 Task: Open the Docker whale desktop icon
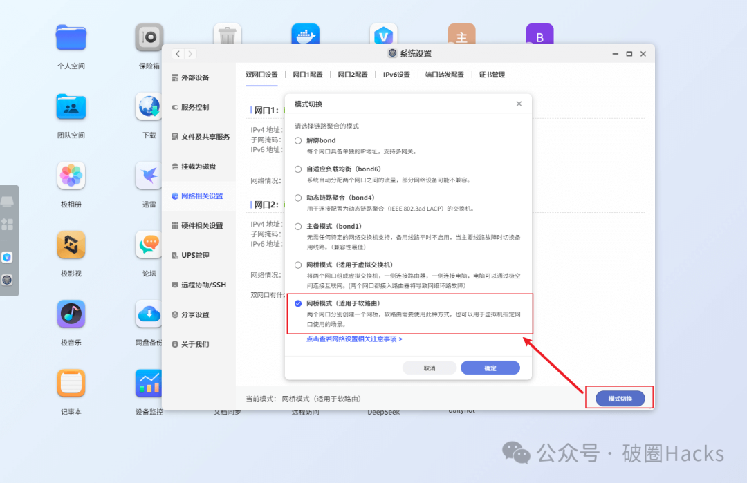[306, 34]
